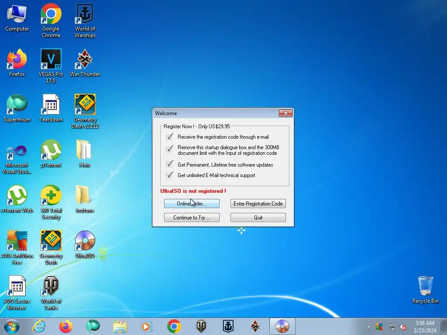
Task: Click the unlimited E-Mail support checkmark
Action: 169,174
